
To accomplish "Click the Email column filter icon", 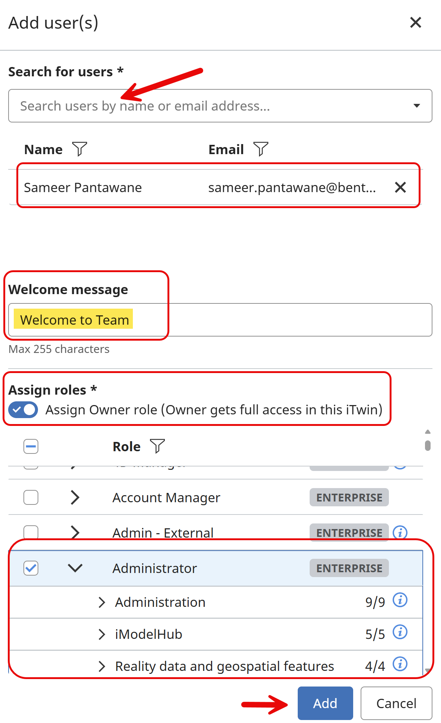I will 261,149.
